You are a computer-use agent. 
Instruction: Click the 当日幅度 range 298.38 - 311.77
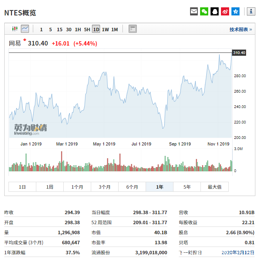pyautogui.click(x=150, y=212)
